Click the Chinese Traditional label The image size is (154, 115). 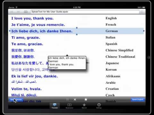coord(120,57)
